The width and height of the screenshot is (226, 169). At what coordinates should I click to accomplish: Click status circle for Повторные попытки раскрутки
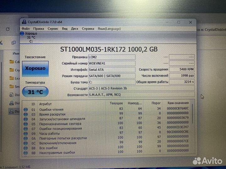(x=26, y=138)
